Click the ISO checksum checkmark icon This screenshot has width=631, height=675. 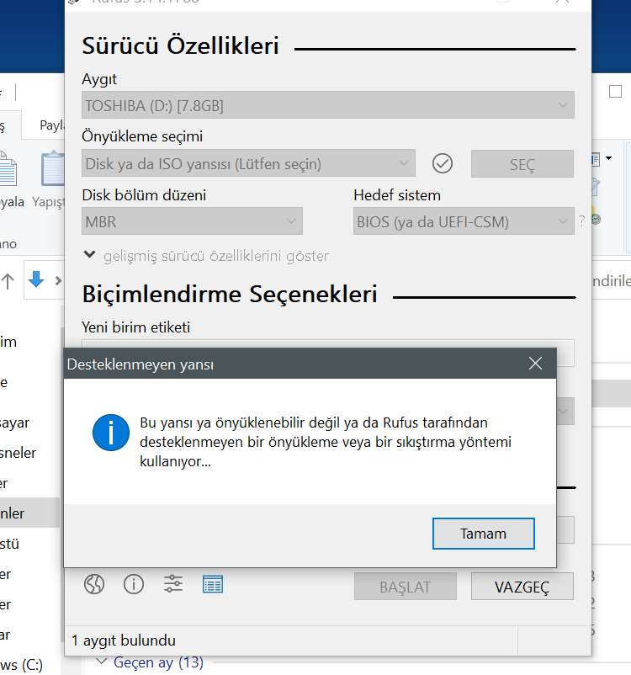[443, 163]
